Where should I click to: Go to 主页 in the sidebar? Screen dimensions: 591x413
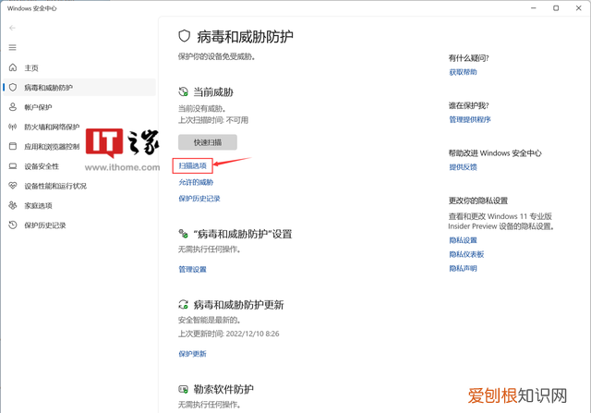pyautogui.click(x=31, y=67)
